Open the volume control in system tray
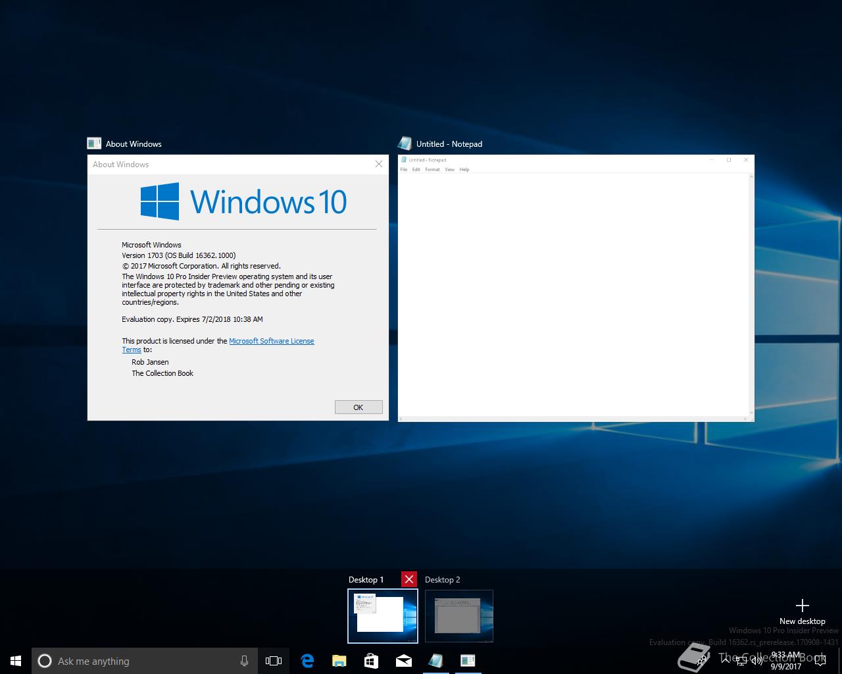The width and height of the screenshot is (842, 674). click(757, 661)
